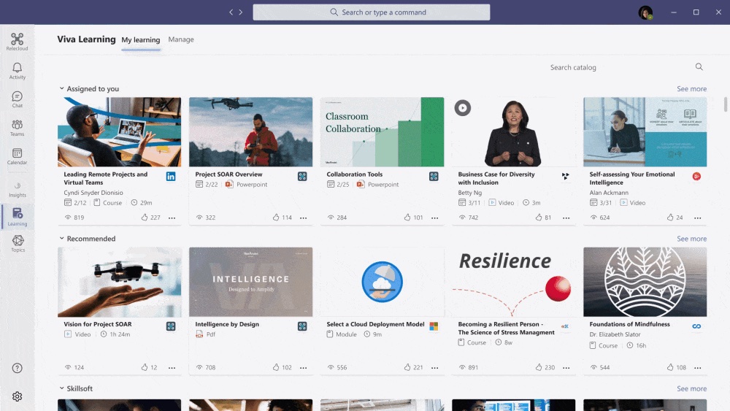Viewport: 730px width, 411px height.
Task: Click the Search or type a command box
Action: (x=371, y=12)
